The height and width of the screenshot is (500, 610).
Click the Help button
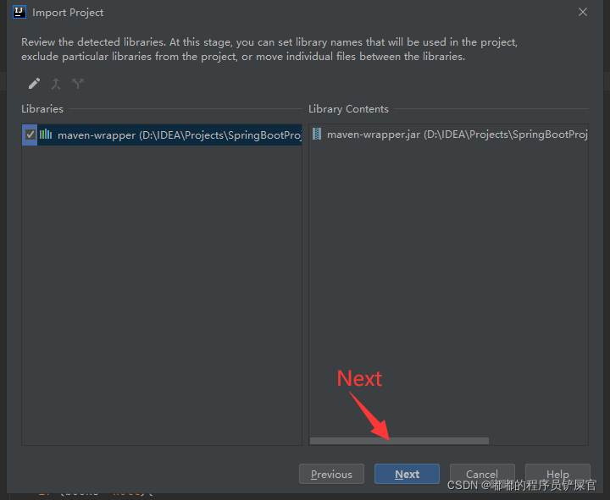[x=557, y=474]
